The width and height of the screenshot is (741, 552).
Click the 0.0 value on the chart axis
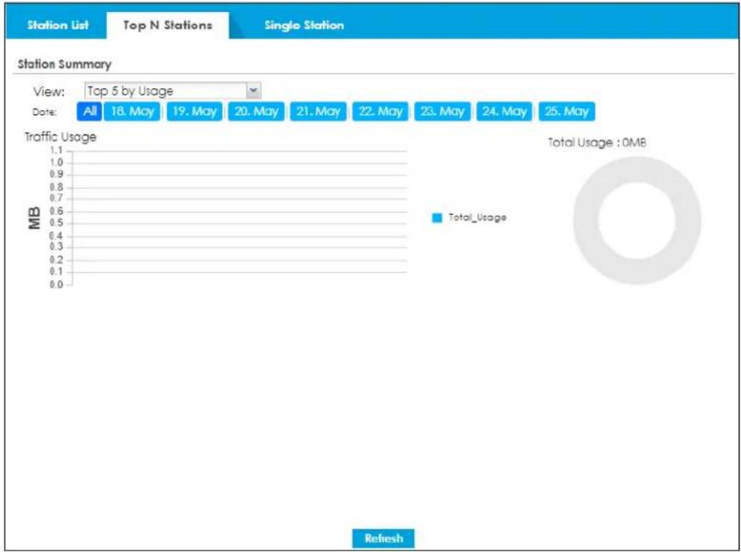tap(56, 284)
